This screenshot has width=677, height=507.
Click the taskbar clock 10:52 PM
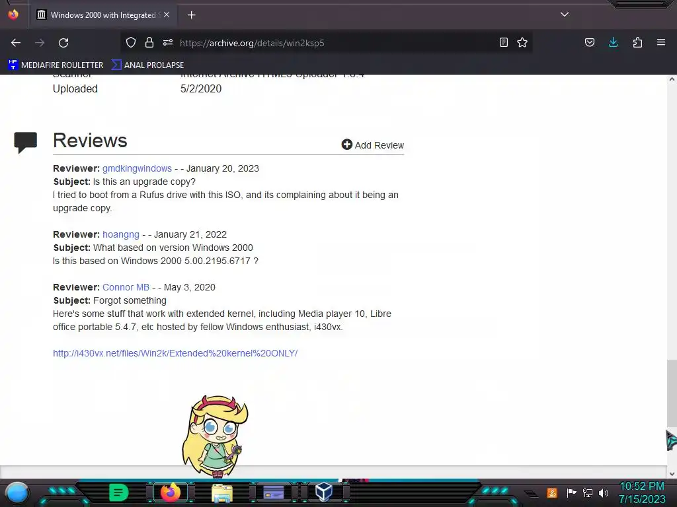pos(642,487)
